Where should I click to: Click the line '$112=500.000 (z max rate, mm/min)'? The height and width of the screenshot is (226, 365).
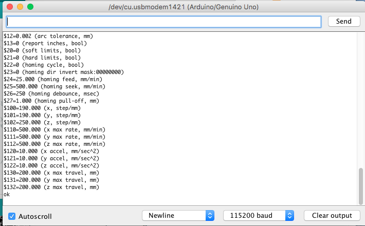54,144
